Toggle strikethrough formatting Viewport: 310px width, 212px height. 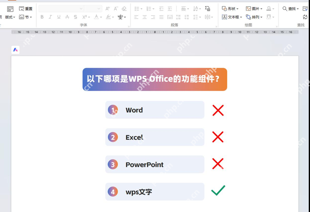67,17
